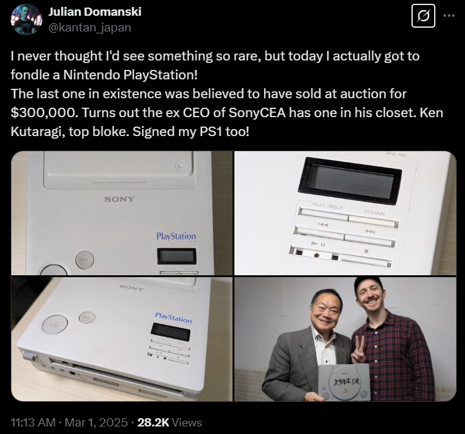Screen dimensions: 465x434
Task: Click the 28.2K Views count
Action: [x=169, y=423]
